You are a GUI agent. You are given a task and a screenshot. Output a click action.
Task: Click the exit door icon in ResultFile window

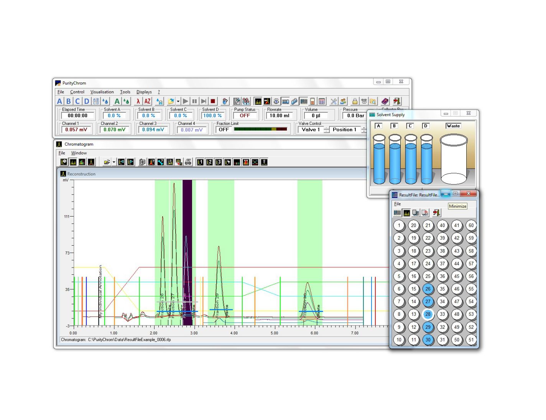pos(436,213)
